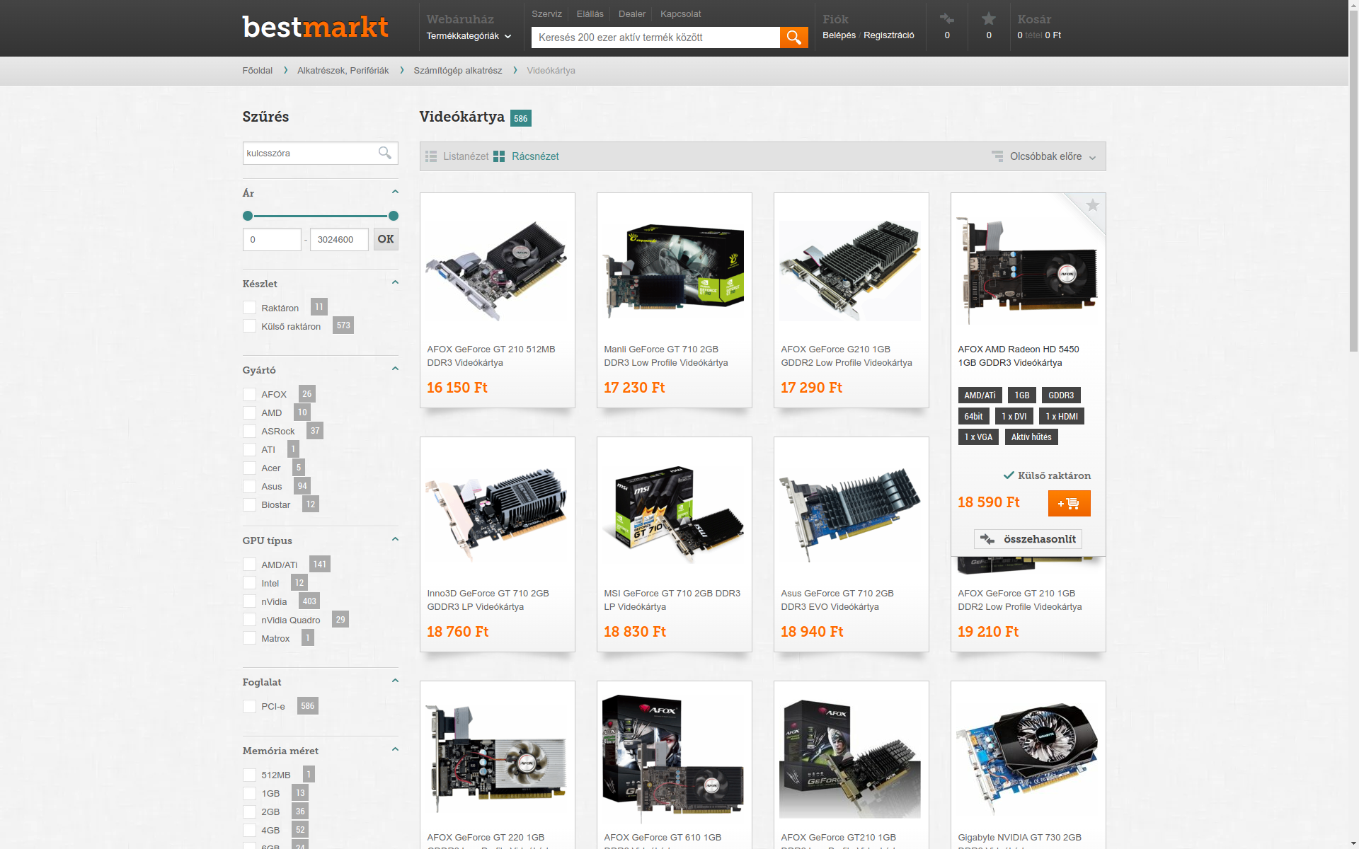The height and width of the screenshot is (849, 1359).
Task: Check the Raktáron stock filter
Action: (249, 308)
